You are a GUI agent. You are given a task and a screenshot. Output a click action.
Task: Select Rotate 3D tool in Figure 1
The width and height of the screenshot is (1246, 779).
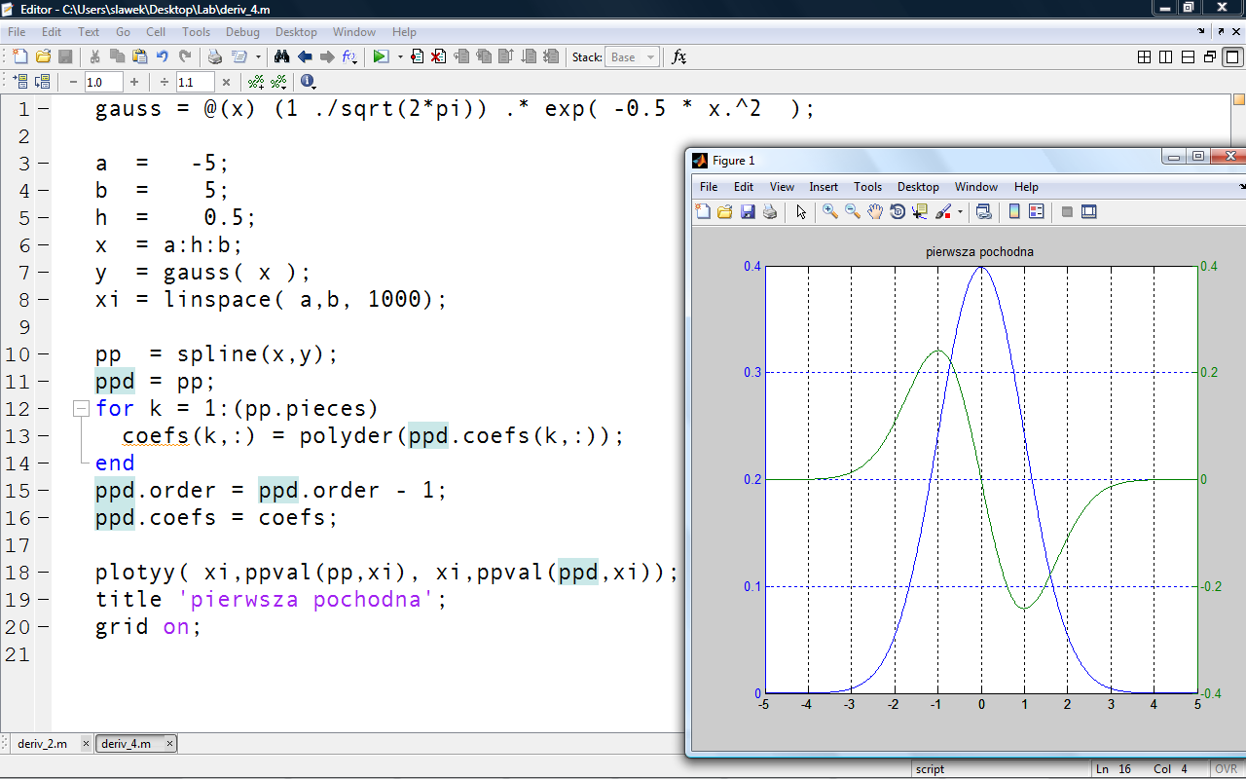[898, 211]
